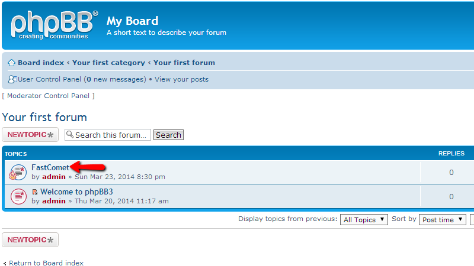The width and height of the screenshot is (474, 266).
Task: Click the attachment icon beside Welcome to phpBB3
Action: point(35,192)
